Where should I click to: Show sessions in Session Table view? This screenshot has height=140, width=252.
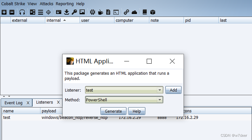(40, 12)
